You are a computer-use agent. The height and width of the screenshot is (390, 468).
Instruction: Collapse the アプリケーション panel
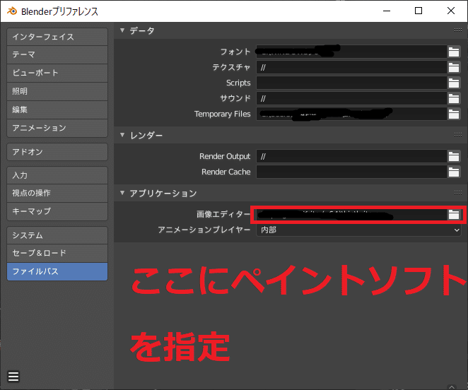[122, 193]
